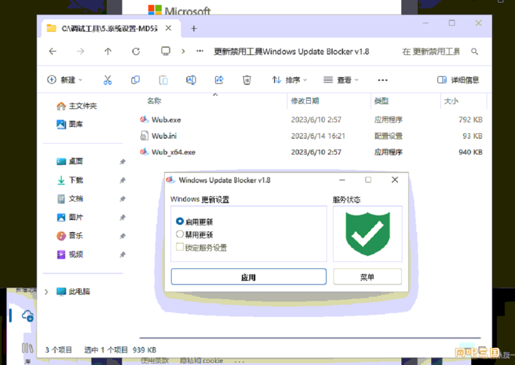Open the 新建 dropdown menu
The height and width of the screenshot is (365, 515).
[65, 80]
